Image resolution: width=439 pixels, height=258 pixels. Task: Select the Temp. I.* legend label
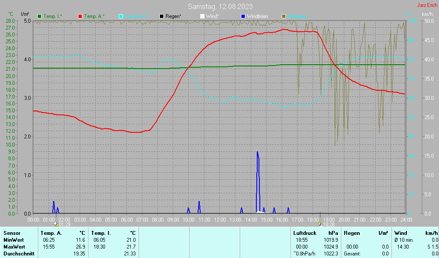coord(53,17)
